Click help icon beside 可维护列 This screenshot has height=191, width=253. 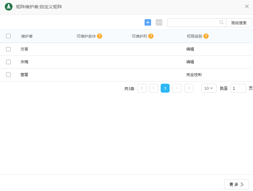pyautogui.click(x=151, y=36)
